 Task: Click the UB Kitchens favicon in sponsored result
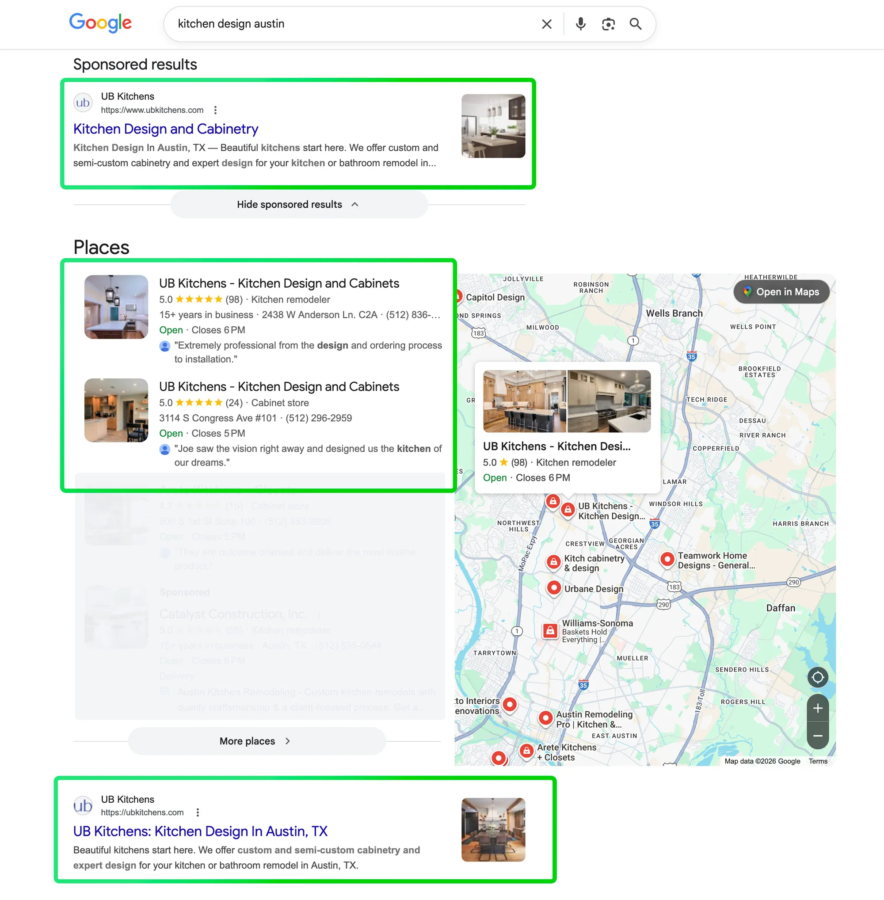click(83, 103)
